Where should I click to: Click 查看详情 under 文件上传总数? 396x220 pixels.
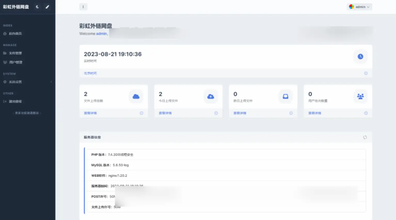point(90,113)
